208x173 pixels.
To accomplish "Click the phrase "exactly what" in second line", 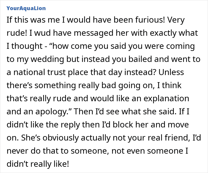I will point(172,33).
